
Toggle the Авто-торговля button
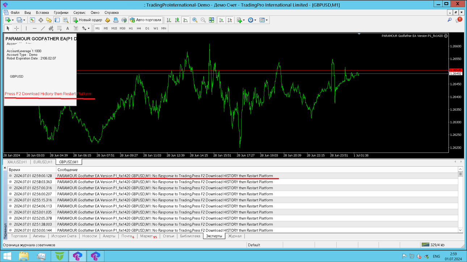[x=146, y=20]
